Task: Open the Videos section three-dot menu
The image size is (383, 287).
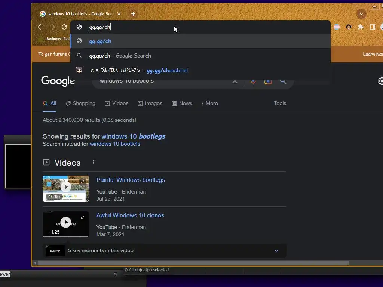Action: pyautogui.click(x=93, y=163)
